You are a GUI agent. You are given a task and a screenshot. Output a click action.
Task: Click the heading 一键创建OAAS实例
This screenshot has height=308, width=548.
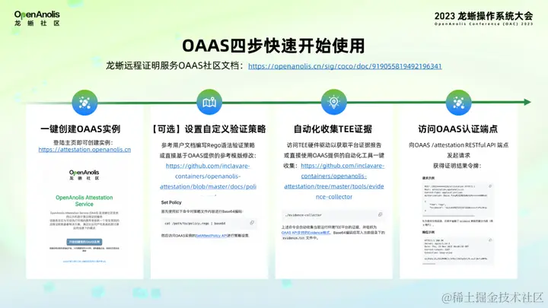(x=81, y=129)
